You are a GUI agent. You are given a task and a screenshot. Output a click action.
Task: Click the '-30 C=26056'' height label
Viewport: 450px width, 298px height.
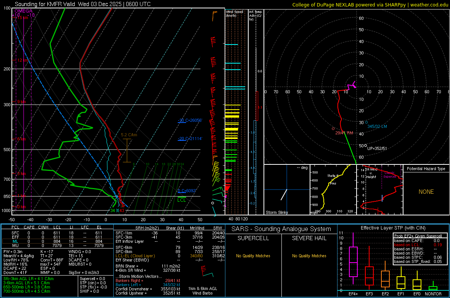[190, 120]
